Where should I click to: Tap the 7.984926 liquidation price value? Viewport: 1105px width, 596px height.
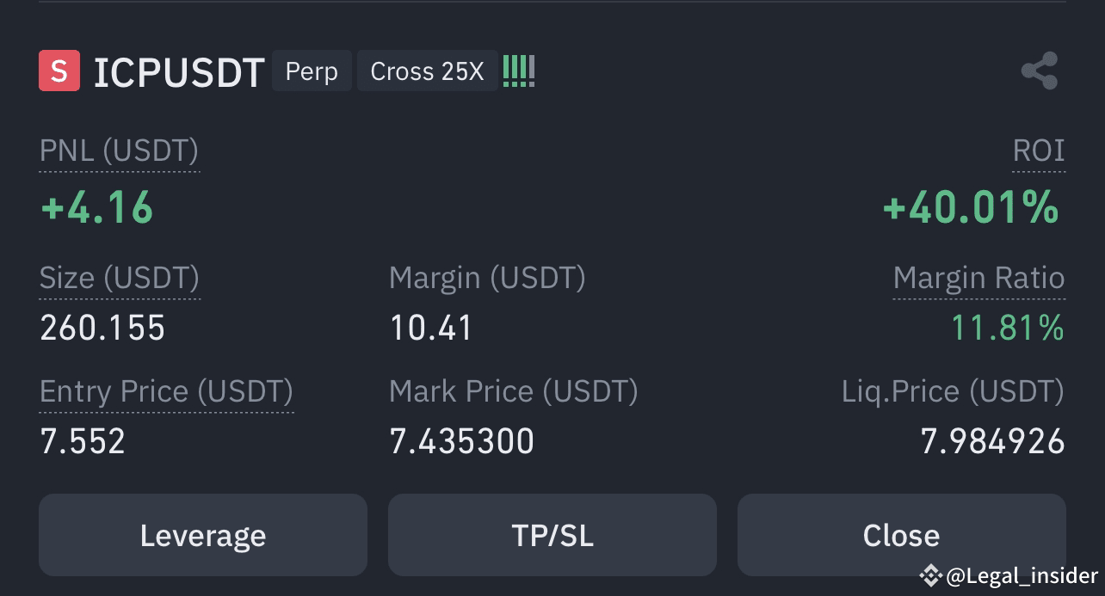coord(993,441)
